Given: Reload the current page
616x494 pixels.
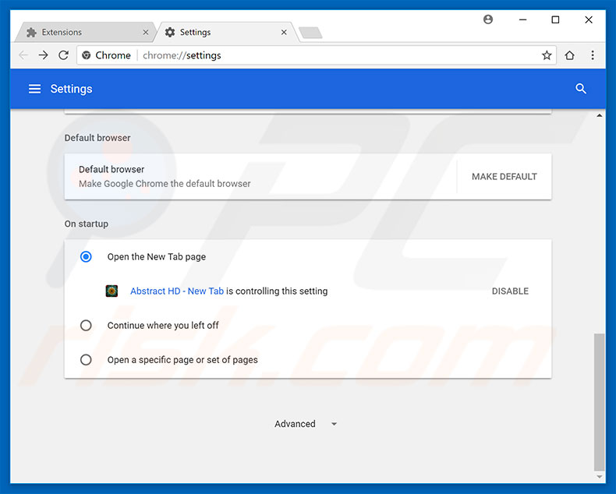Looking at the screenshot, I should (64, 55).
